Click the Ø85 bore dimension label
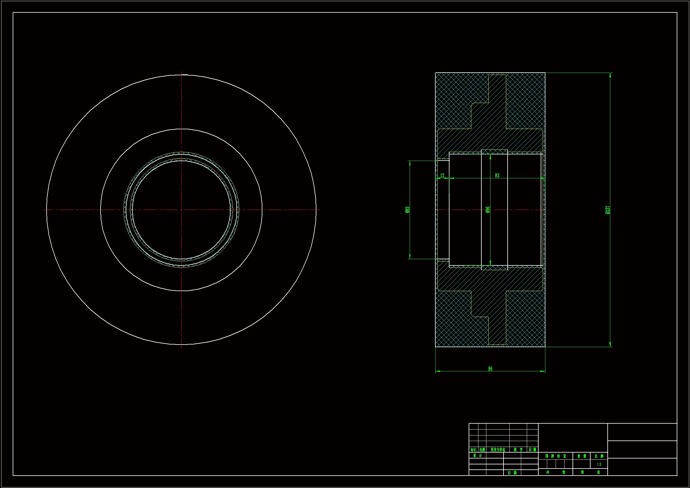690x488 pixels. pyautogui.click(x=407, y=210)
